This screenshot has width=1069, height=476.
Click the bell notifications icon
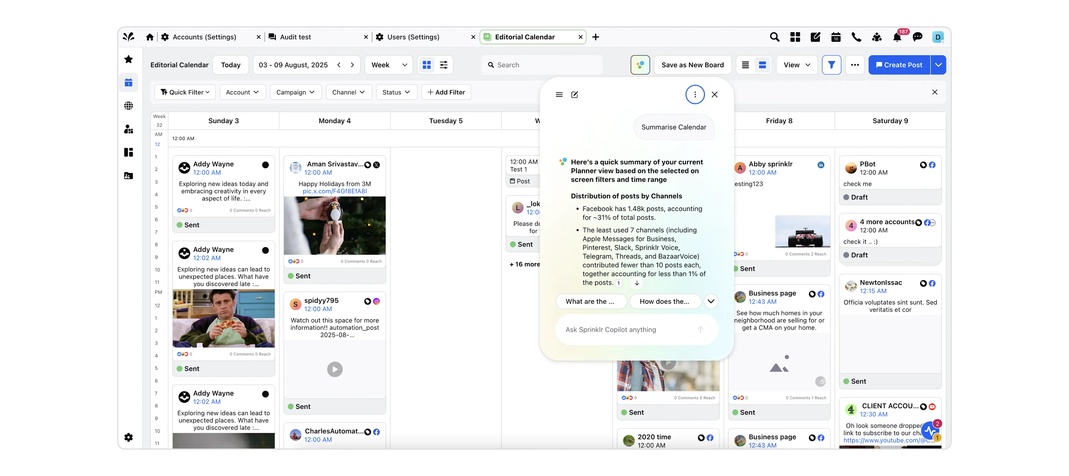pos(897,37)
